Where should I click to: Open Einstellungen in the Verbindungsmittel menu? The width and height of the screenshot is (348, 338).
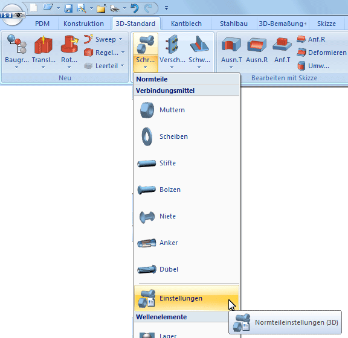(187, 298)
